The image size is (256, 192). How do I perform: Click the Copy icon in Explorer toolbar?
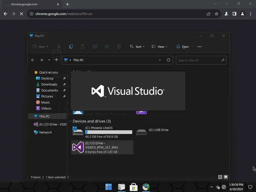pos(71,47)
